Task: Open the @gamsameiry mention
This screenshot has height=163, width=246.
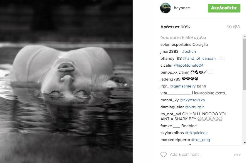Action: [183, 86]
